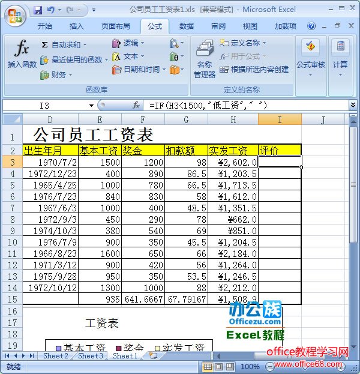Click the Select All corner box

pos(13,119)
